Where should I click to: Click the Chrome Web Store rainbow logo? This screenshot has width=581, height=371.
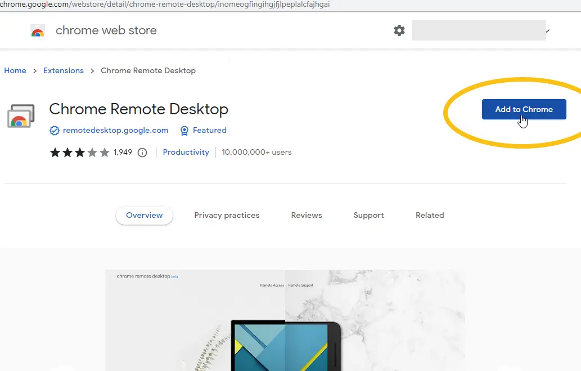(38, 31)
